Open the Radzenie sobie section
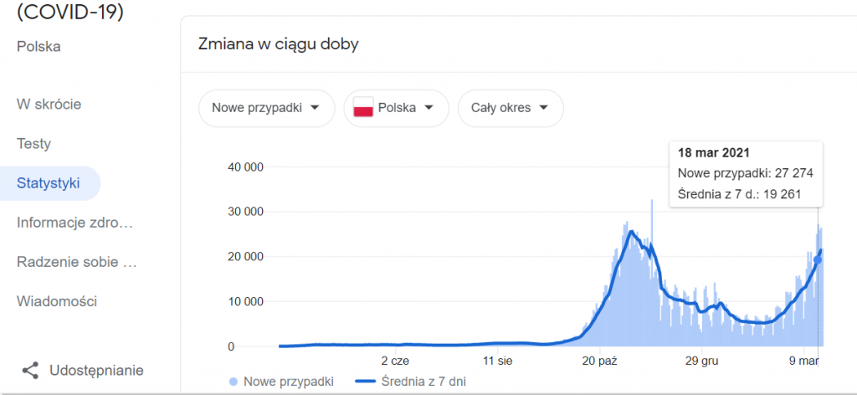 click(x=76, y=262)
